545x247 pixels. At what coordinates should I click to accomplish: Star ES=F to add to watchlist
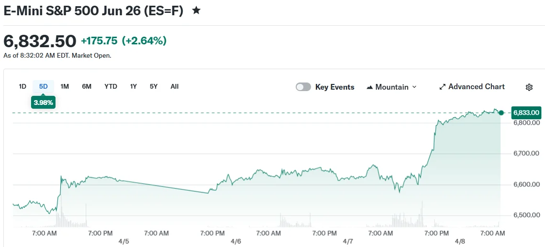point(196,10)
